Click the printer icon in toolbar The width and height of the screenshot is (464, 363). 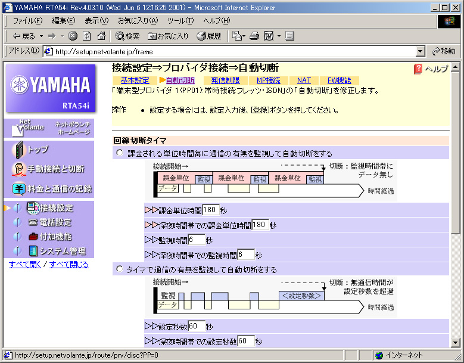(254, 36)
